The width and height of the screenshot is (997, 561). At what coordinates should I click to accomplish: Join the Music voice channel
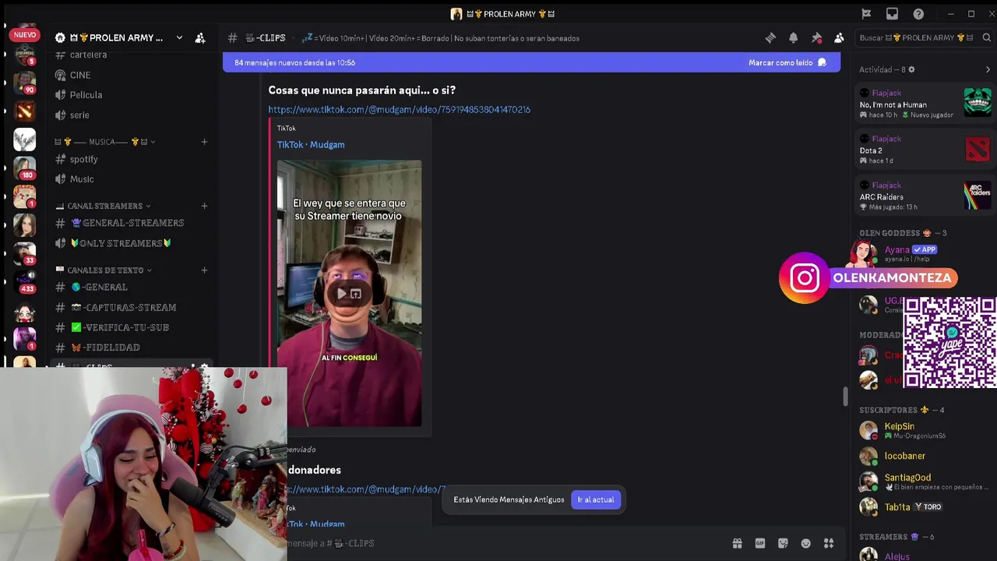click(x=82, y=179)
